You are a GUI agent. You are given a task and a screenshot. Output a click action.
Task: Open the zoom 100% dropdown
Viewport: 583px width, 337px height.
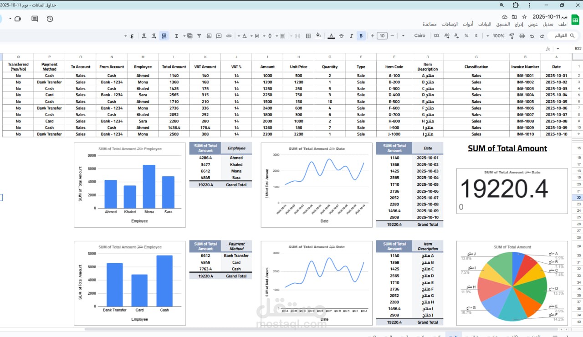(x=496, y=36)
